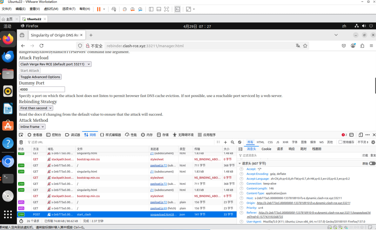
Task: Open Firefox from the Ubuntu dock
Action: pos(8,39)
